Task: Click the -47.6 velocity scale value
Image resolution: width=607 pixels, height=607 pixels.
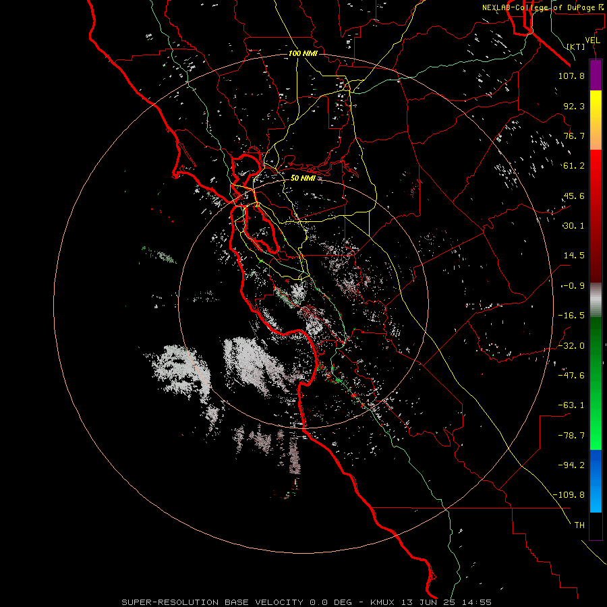Action: point(571,376)
